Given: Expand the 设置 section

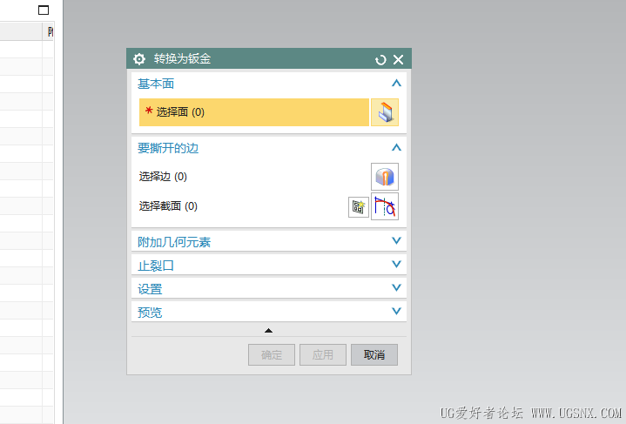Looking at the screenshot, I should pos(396,287).
